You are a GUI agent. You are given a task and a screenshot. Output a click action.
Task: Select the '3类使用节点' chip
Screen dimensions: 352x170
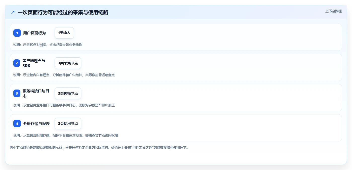click(x=68, y=123)
